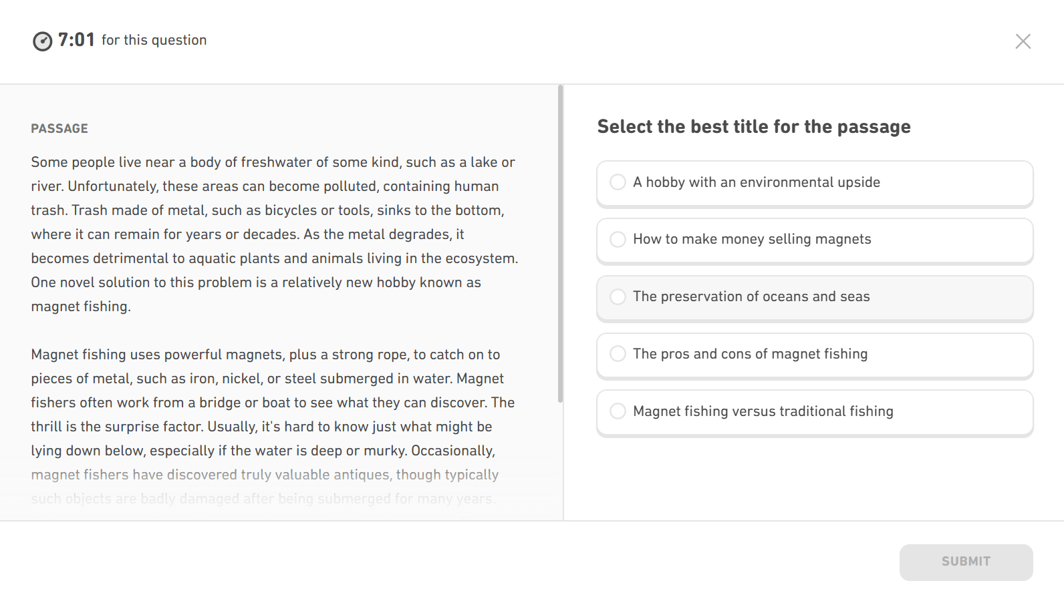Image resolution: width=1064 pixels, height=599 pixels.
Task: Click the line starting 'fishers often work from a bridge'
Action: 273,403
